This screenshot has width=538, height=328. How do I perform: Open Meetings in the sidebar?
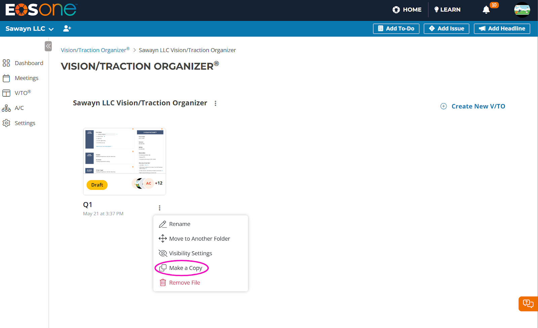21,78
